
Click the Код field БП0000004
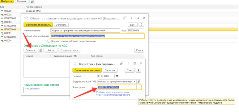pos(135,31)
